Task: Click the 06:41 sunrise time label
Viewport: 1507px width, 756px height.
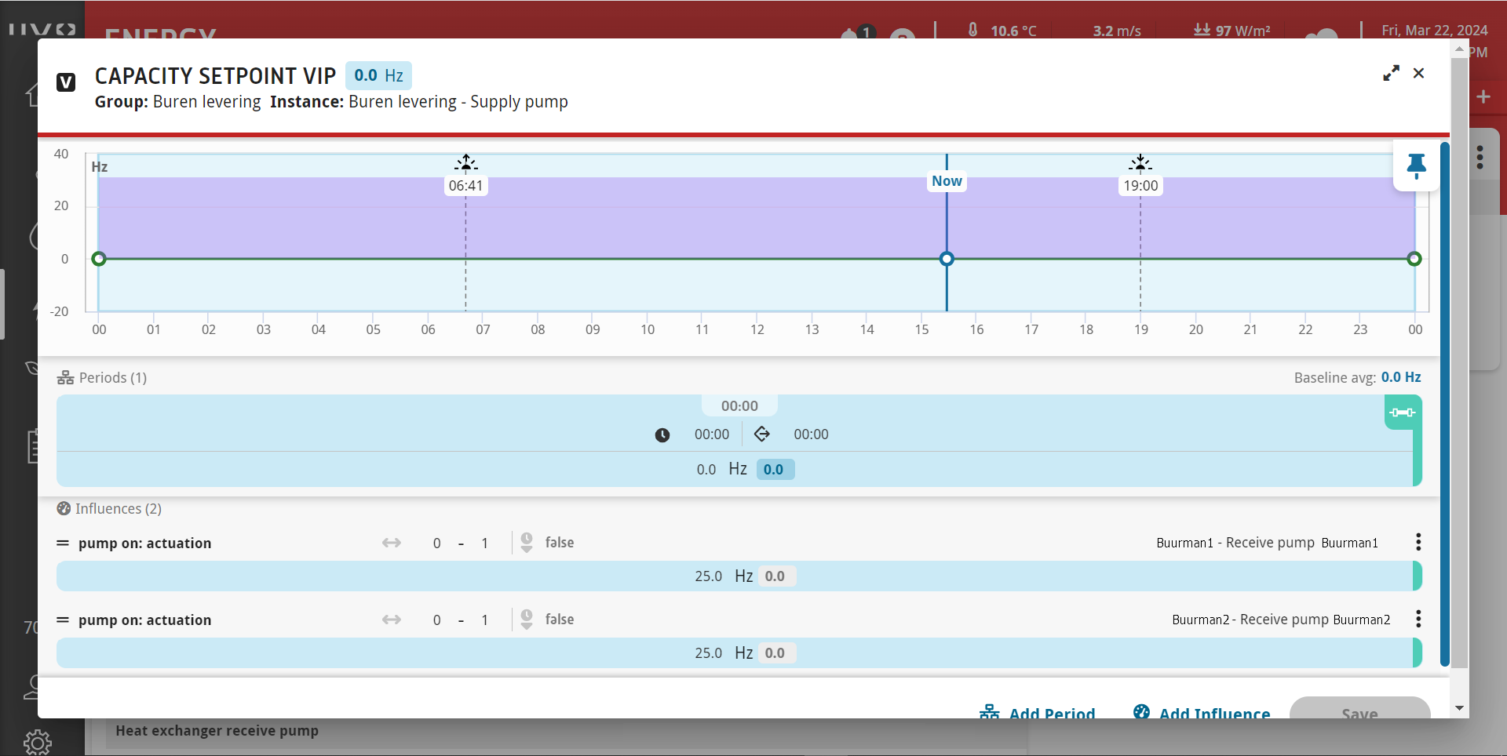Action: (465, 186)
